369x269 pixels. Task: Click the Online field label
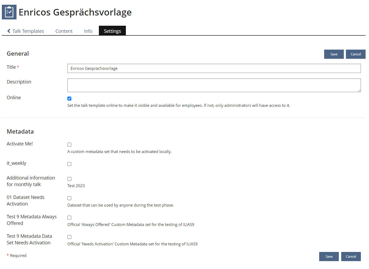click(14, 98)
